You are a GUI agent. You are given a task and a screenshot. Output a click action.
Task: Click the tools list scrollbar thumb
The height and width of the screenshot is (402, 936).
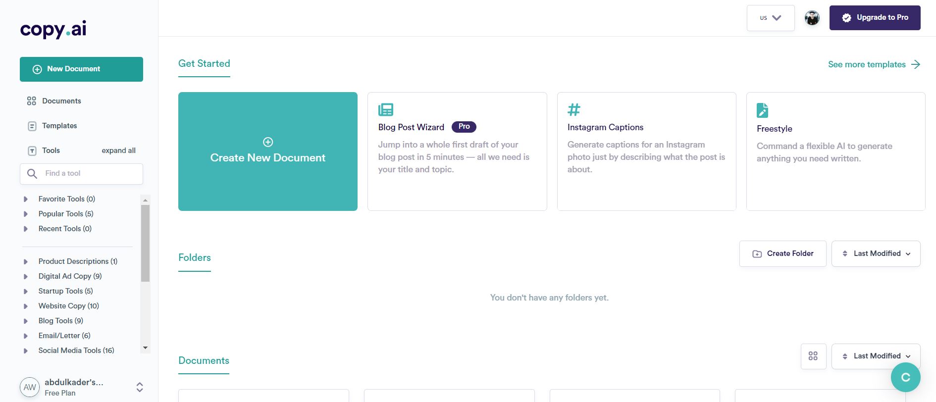145,243
